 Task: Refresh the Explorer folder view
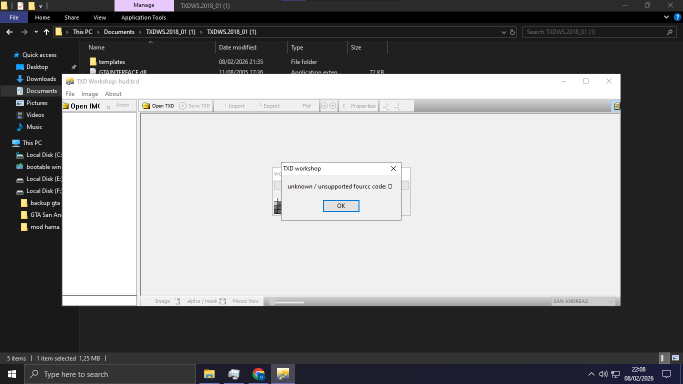click(512, 32)
